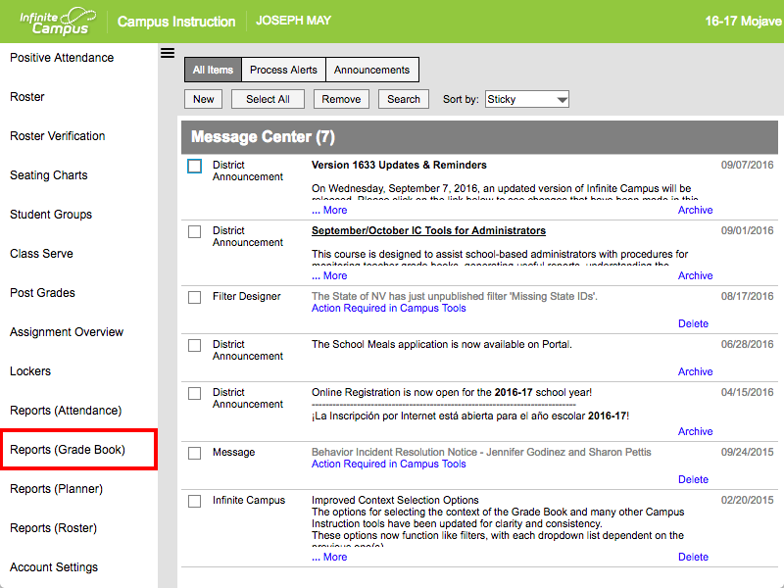Switch to the Process Alerts tab
784x588 pixels.
tap(283, 70)
